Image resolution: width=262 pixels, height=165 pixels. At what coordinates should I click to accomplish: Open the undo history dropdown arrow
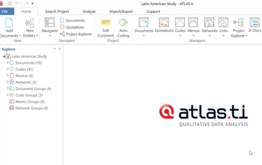tap(22, 3)
